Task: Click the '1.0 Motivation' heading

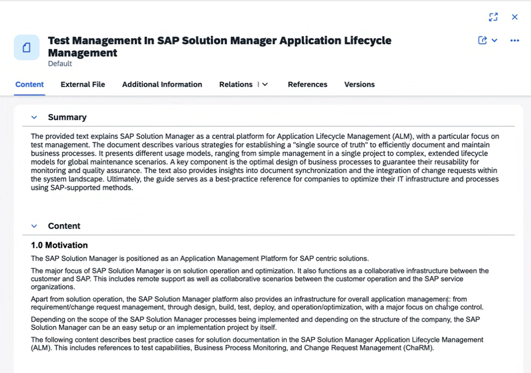Action: click(59, 245)
